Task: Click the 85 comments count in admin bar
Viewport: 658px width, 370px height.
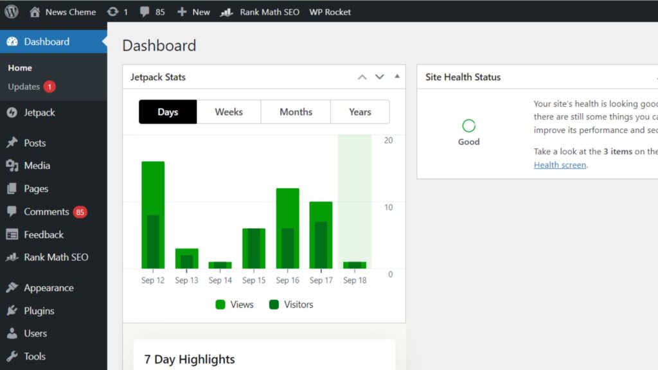Action: click(x=160, y=12)
